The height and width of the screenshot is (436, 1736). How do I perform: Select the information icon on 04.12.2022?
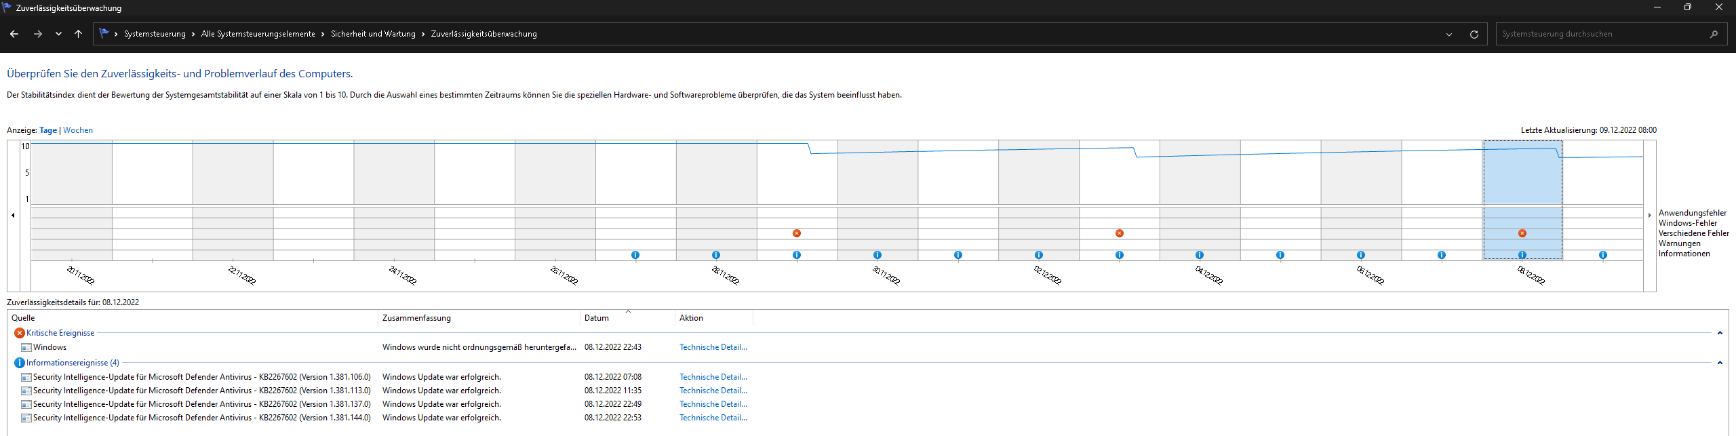tap(1200, 255)
